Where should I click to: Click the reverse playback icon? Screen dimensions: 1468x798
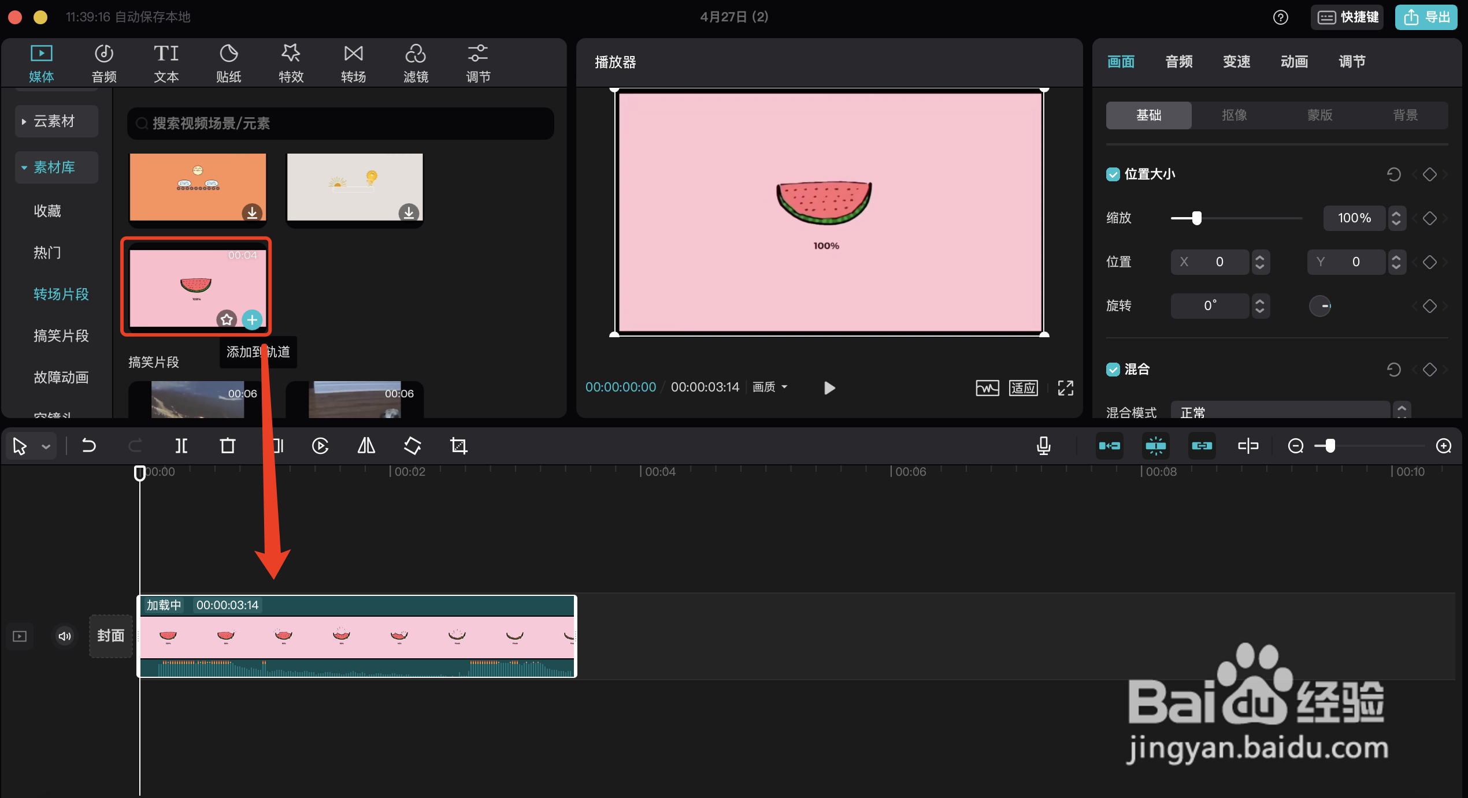tap(320, 445)
